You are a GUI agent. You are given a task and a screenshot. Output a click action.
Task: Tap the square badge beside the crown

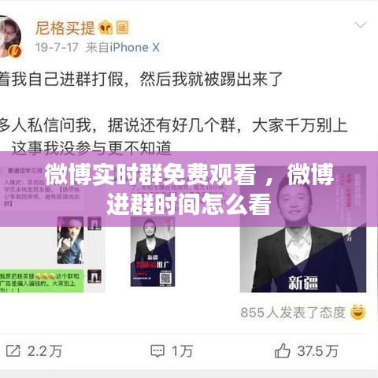pyautogui.click(x=122, y=28)
